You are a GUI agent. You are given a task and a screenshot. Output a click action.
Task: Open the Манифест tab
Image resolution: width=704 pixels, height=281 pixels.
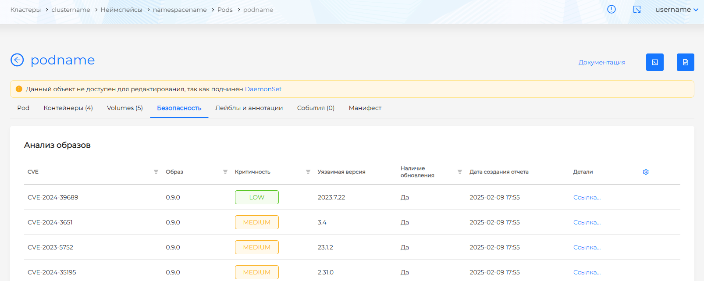click(365, 108)
